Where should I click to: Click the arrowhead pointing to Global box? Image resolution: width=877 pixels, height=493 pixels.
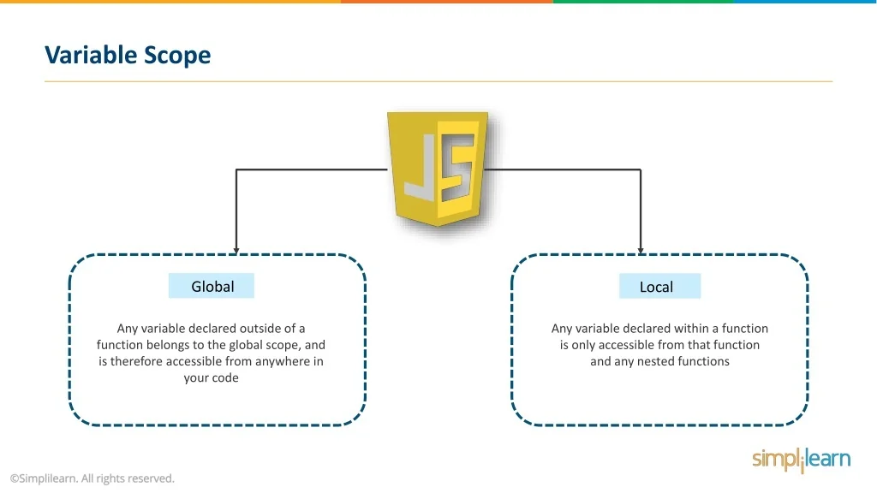(x=236, y=250)
